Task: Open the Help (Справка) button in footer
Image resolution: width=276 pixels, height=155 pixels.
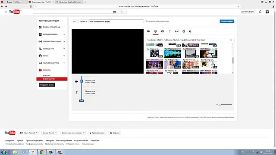Action: pyautogui.click(x=115, y=133)
